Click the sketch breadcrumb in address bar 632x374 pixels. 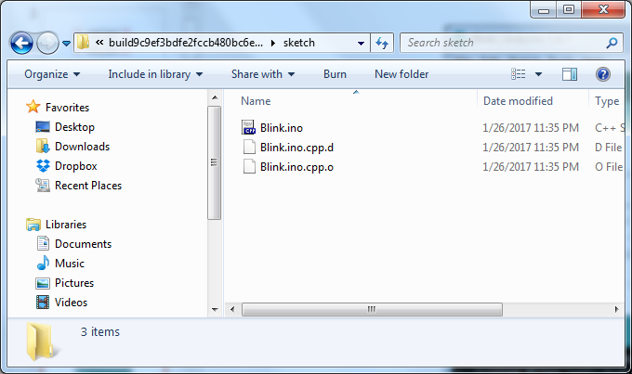coord(298,43)
